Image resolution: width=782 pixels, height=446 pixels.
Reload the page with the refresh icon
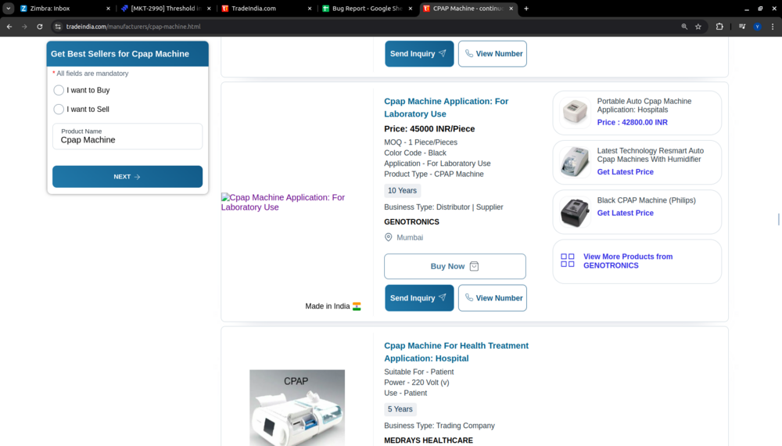(40, 27)
